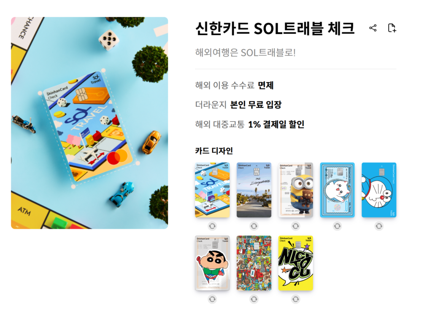The image size is (432, 311).
Task: Choose the street scenery card design
Action: click(x=254, y=190)
